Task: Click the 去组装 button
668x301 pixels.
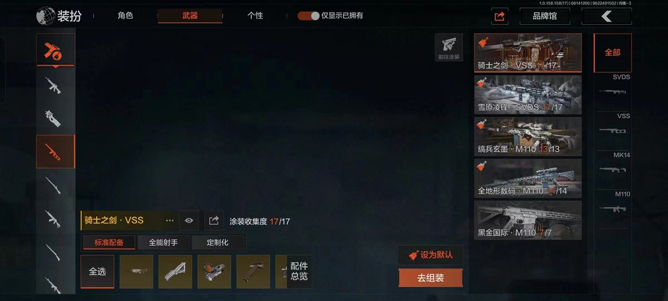Action: click(430, 278)
